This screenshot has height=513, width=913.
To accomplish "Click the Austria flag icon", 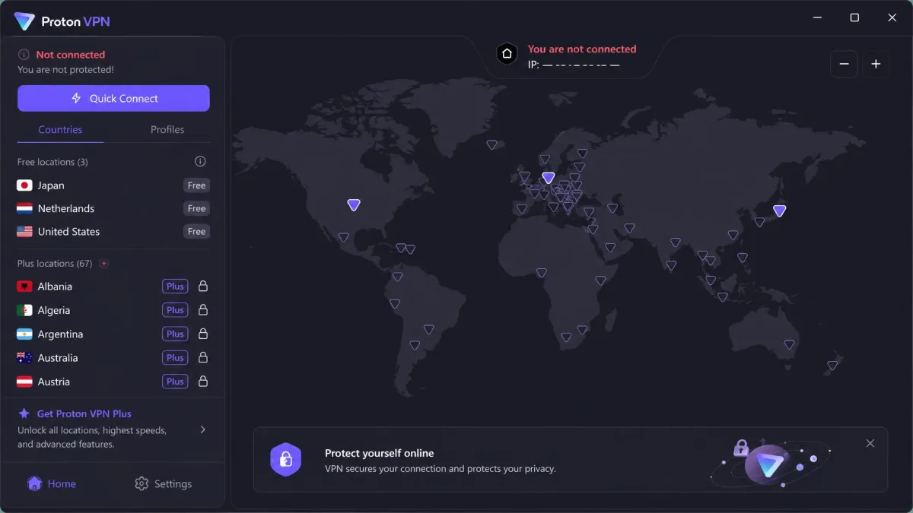I will (x=24, y=382).
